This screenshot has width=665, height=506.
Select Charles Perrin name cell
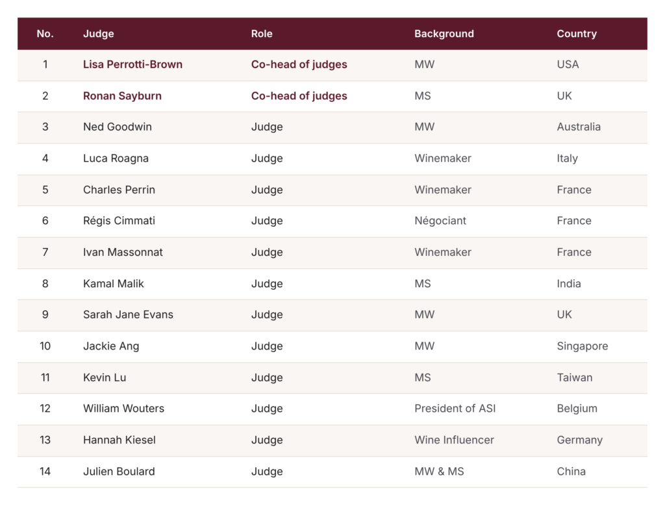[119, 190]
